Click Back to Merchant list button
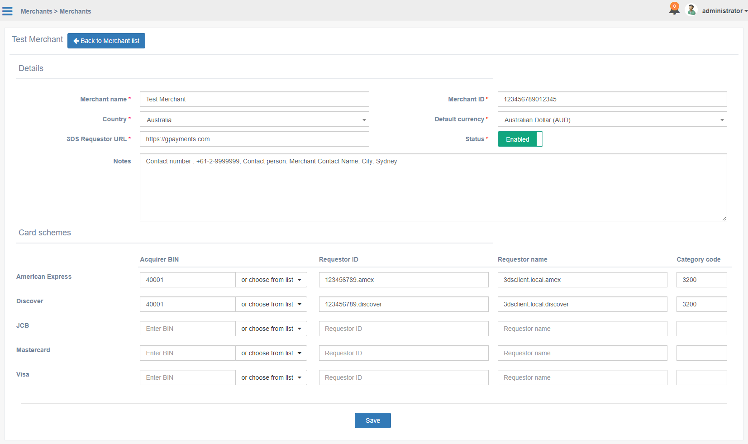The image size is (748, 444). 106,41
